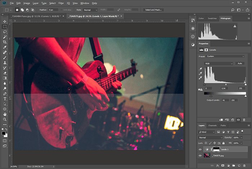The width and height of the screenshot is (252, 169).
Task: Open the Image menu
Action: click(27, 3)
